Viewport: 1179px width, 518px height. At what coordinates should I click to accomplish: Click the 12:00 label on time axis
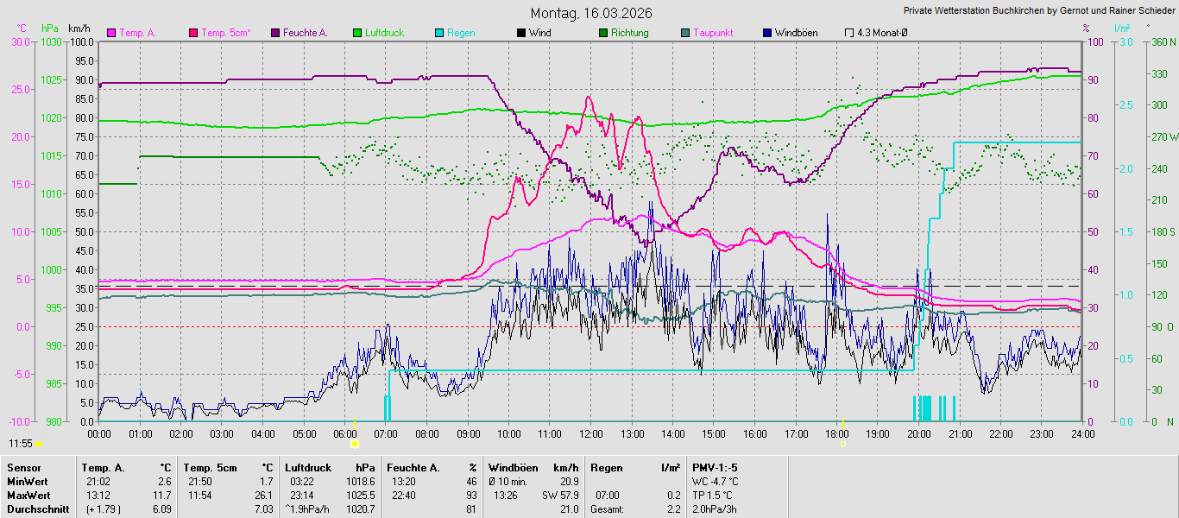coord(591,433)
